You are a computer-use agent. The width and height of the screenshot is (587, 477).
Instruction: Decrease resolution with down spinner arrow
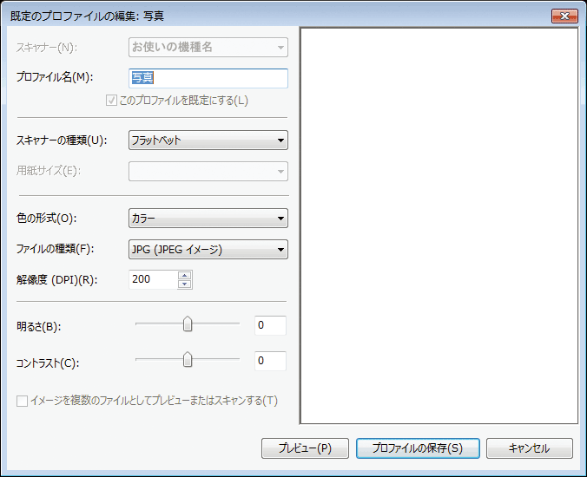pyautogui.click(x=184, y=284)
